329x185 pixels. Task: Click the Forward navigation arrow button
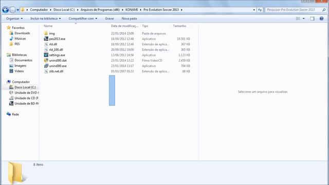point(12,10)
